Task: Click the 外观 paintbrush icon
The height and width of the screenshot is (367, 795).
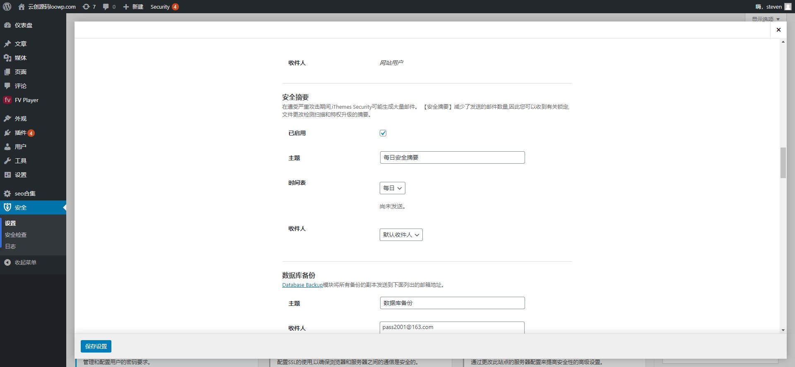Action: [x=7, y=119]
